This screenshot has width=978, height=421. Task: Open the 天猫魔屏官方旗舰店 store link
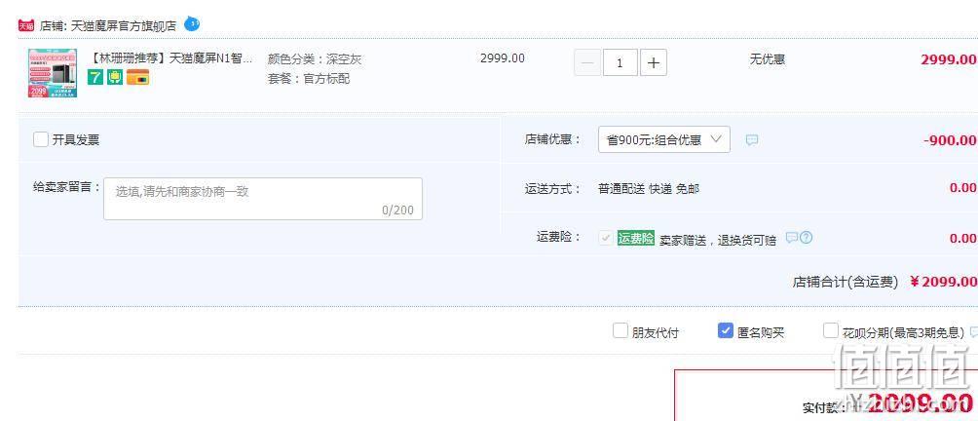124,26
